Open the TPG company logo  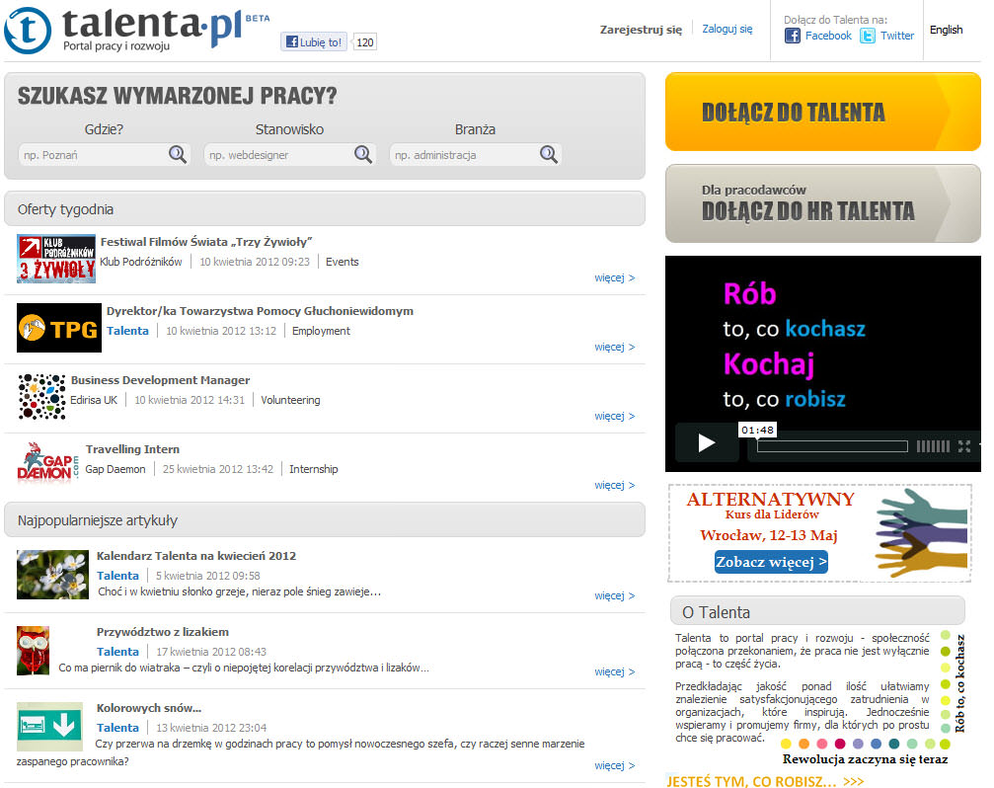pos(59,328)
